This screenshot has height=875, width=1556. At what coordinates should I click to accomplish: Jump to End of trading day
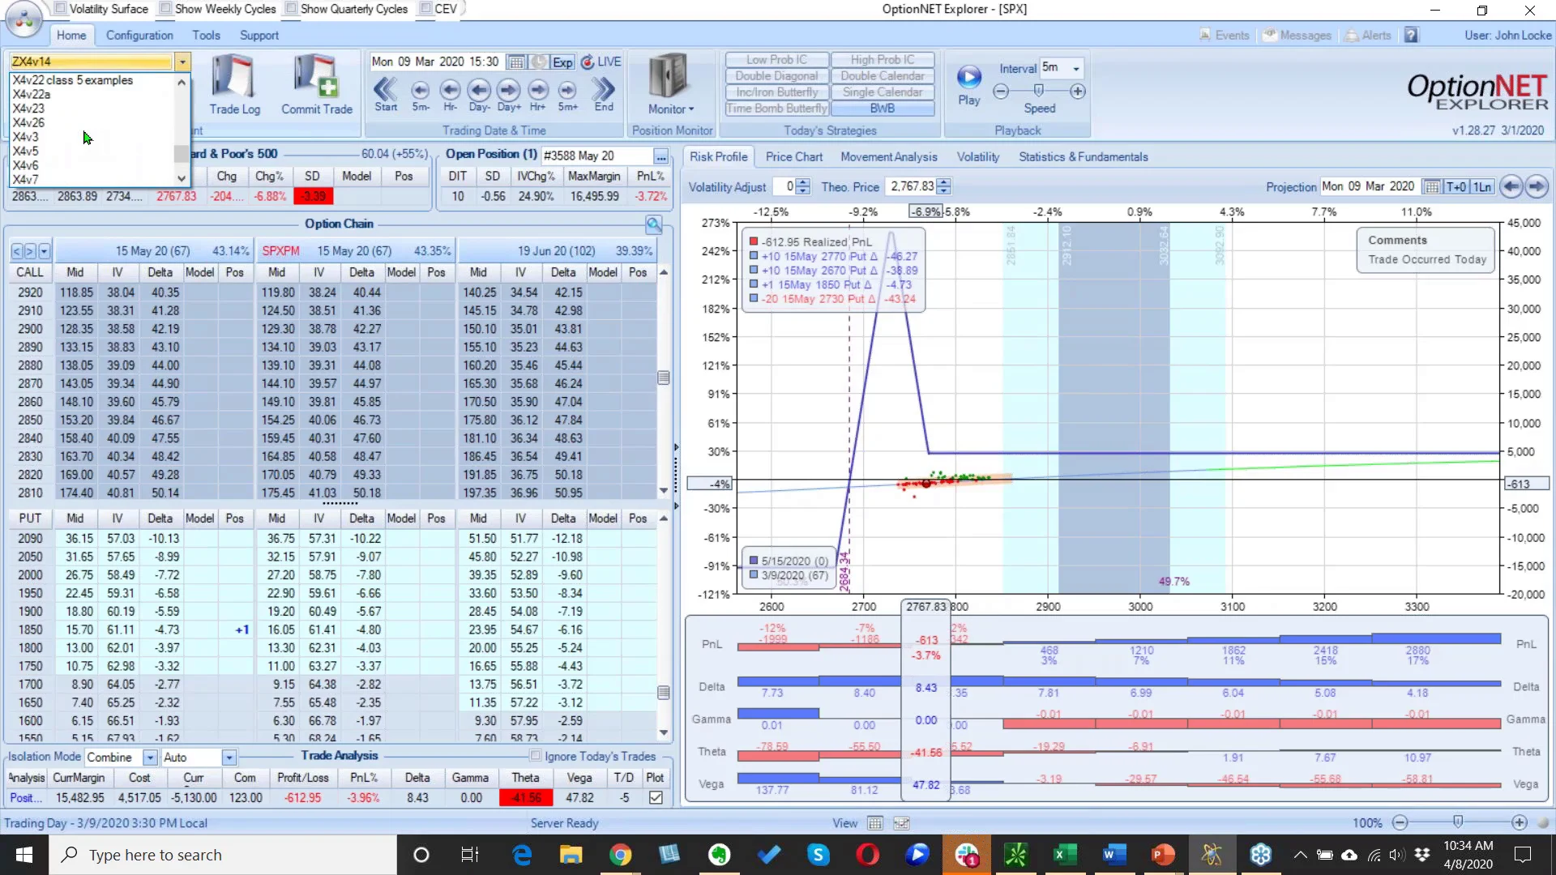pyautogui.click(x=604, y=94)
